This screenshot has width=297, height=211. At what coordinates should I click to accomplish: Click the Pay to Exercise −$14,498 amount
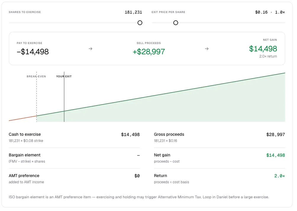pos(33,52)
